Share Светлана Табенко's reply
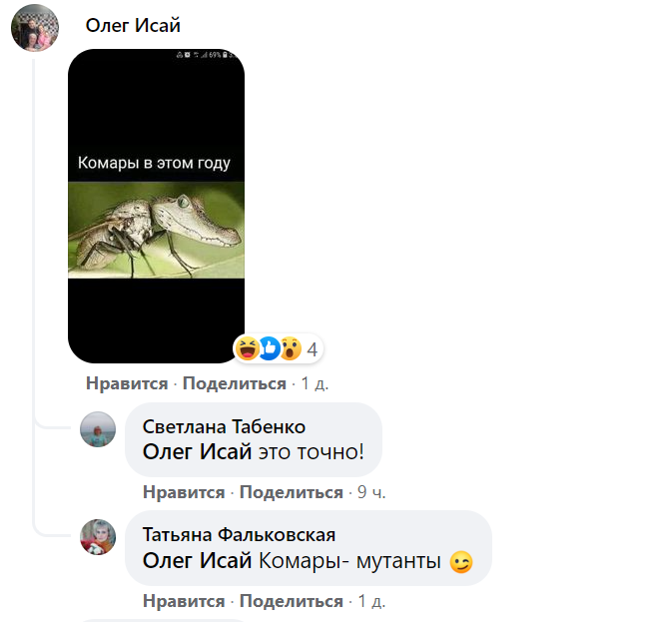The image size is (651, 622). 292,492
